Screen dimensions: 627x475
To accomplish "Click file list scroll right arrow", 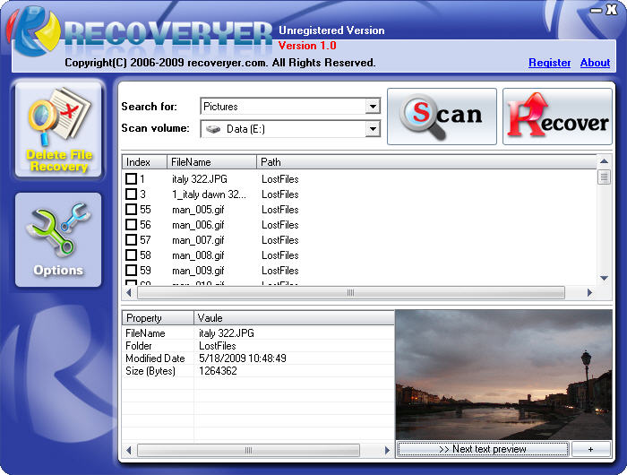I will point(589,293).
